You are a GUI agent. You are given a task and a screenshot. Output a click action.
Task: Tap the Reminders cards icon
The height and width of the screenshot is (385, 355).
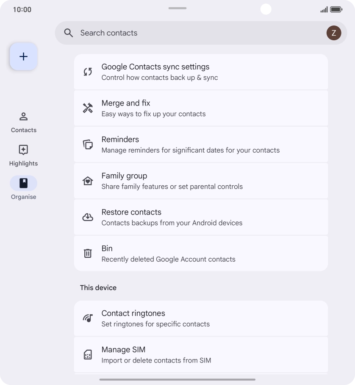click(x=88, y=145)
